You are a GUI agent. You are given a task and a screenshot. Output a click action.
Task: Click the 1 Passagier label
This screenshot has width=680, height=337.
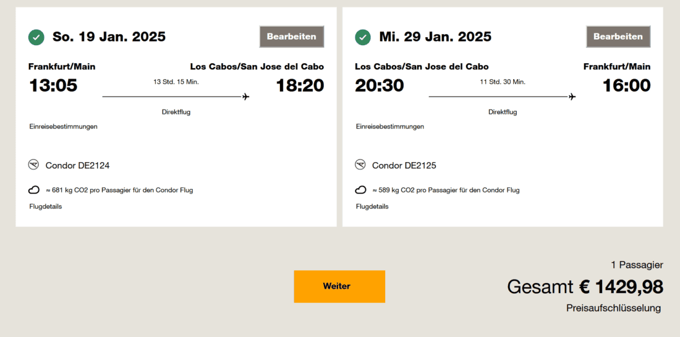[x=637, y=265]
